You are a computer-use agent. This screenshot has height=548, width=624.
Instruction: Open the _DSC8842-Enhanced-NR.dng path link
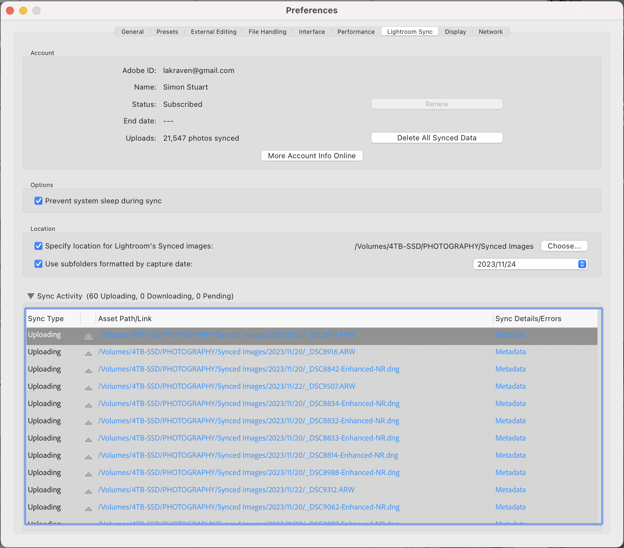pyautogui.click(x=249, y=369)
